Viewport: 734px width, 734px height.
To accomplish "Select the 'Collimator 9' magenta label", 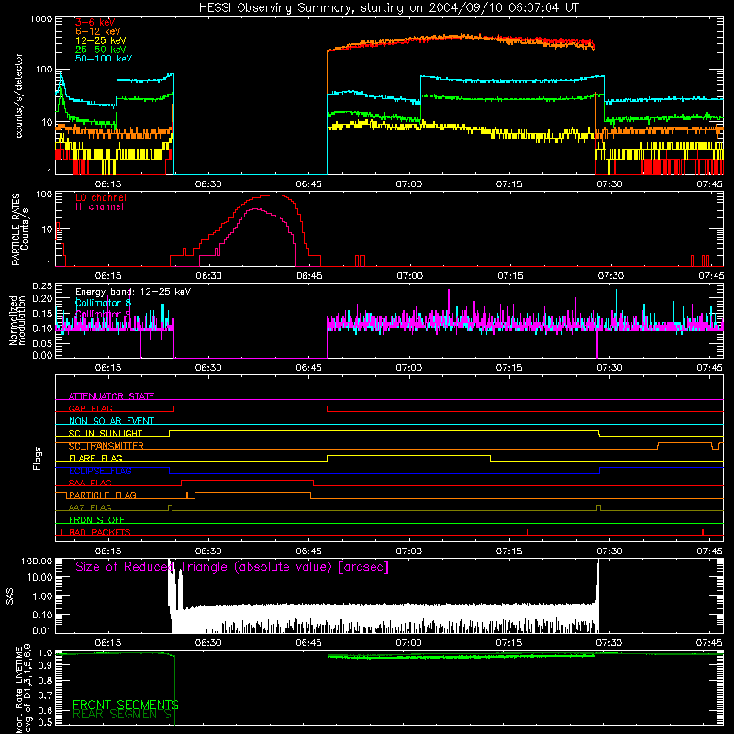I will [x=103, y=314].
